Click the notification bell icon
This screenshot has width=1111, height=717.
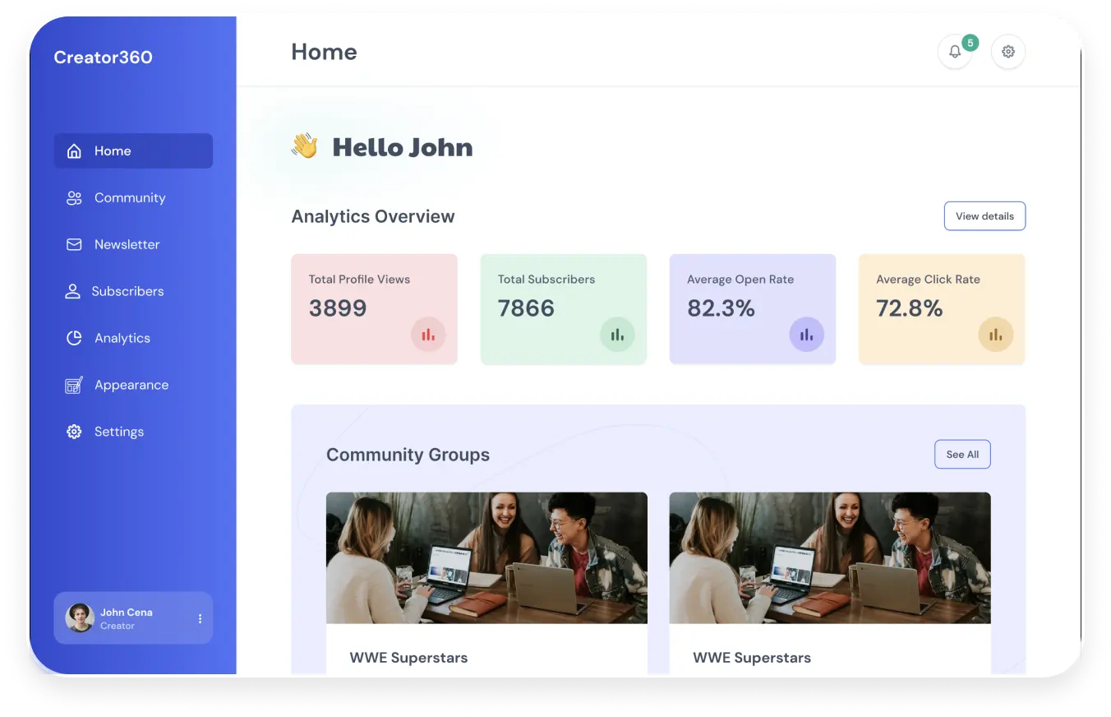tap(954, 52)
